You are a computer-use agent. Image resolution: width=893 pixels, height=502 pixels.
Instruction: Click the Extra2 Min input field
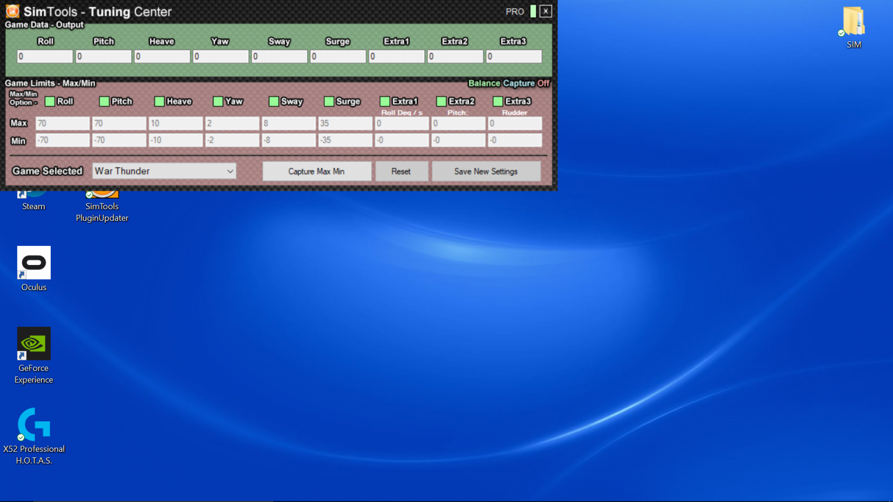[x=459, y=140]
